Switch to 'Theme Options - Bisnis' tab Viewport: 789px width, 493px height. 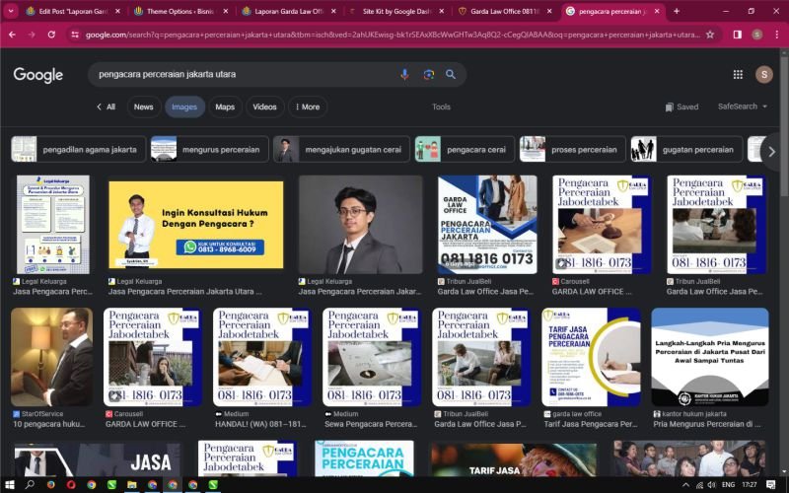[181, 11]
